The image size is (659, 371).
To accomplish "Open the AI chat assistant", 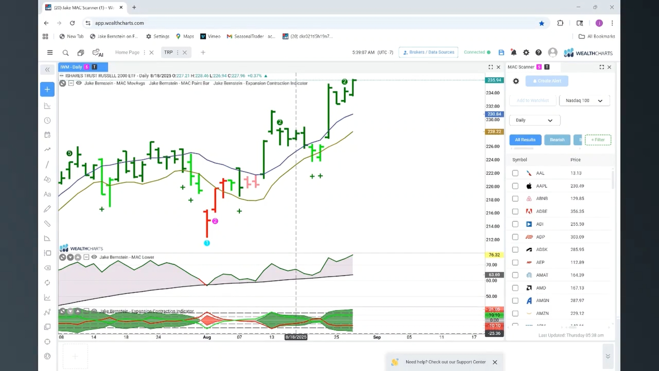I will point(98,53).
